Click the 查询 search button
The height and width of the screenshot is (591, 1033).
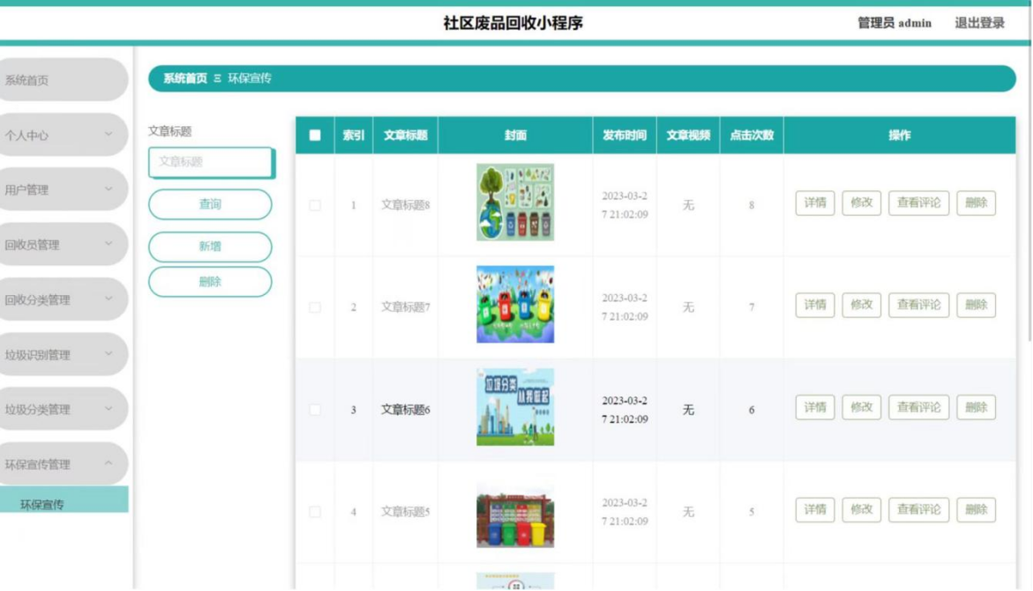coord(210,204)
